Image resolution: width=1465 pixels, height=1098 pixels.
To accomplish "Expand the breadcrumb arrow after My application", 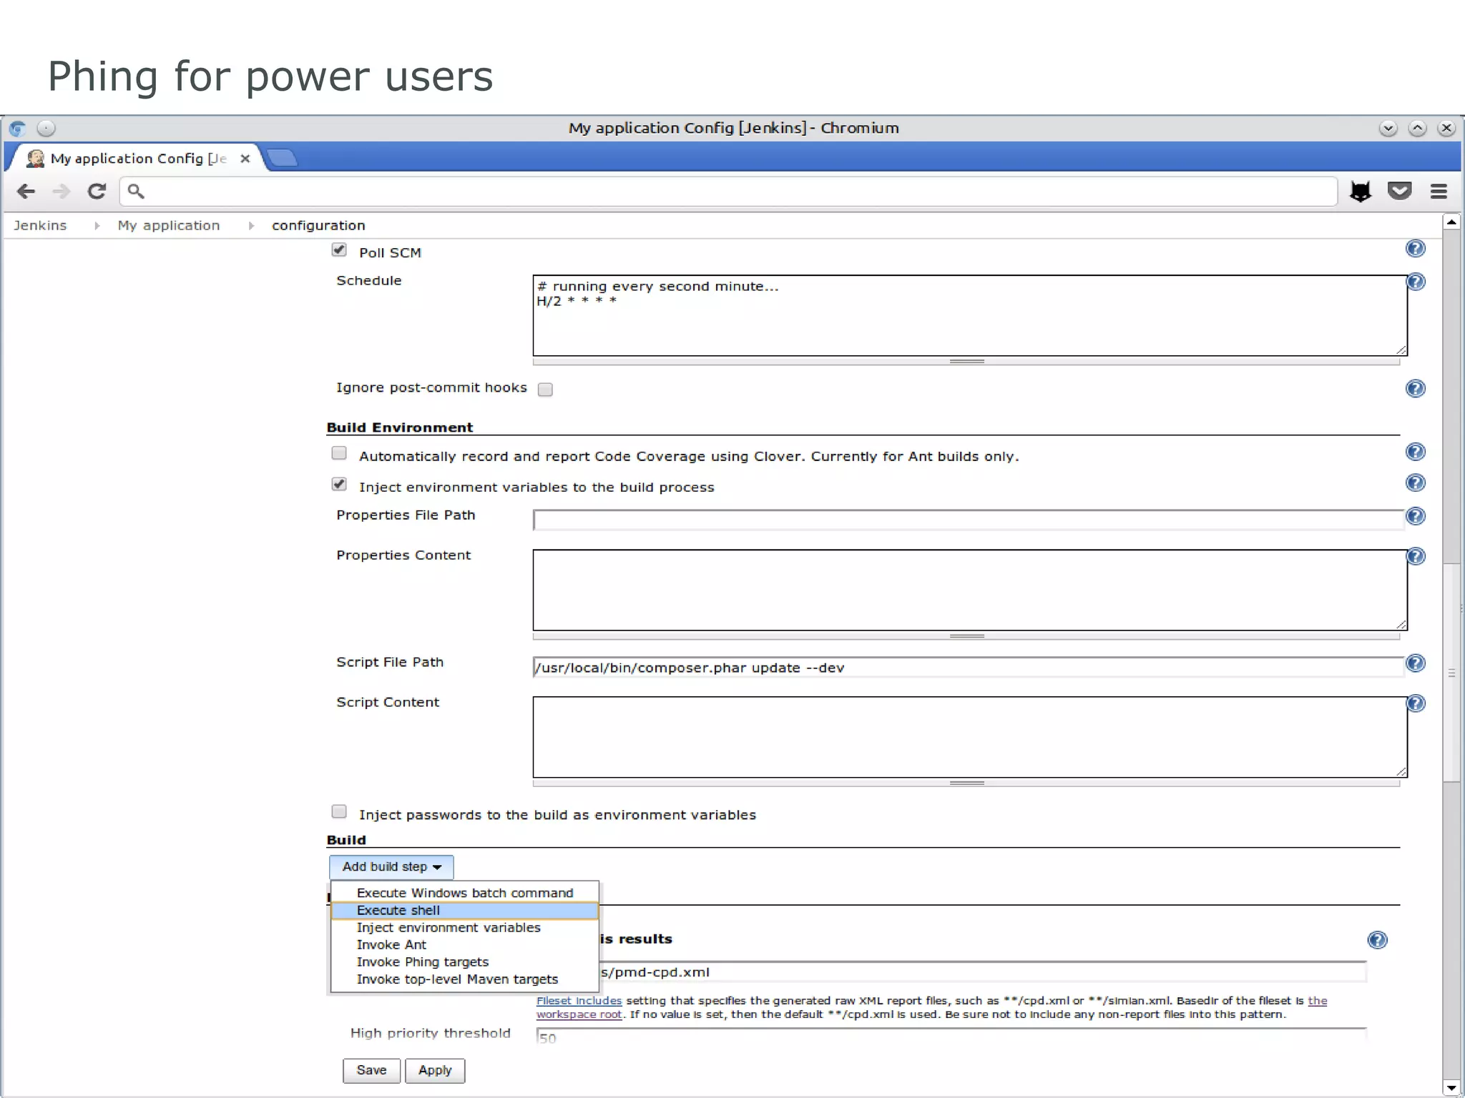I will point(251,226).
